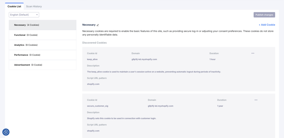Click the Discovered Cookies heading
The width and height of the screenshot is (284, 138).
coord(94,43)
